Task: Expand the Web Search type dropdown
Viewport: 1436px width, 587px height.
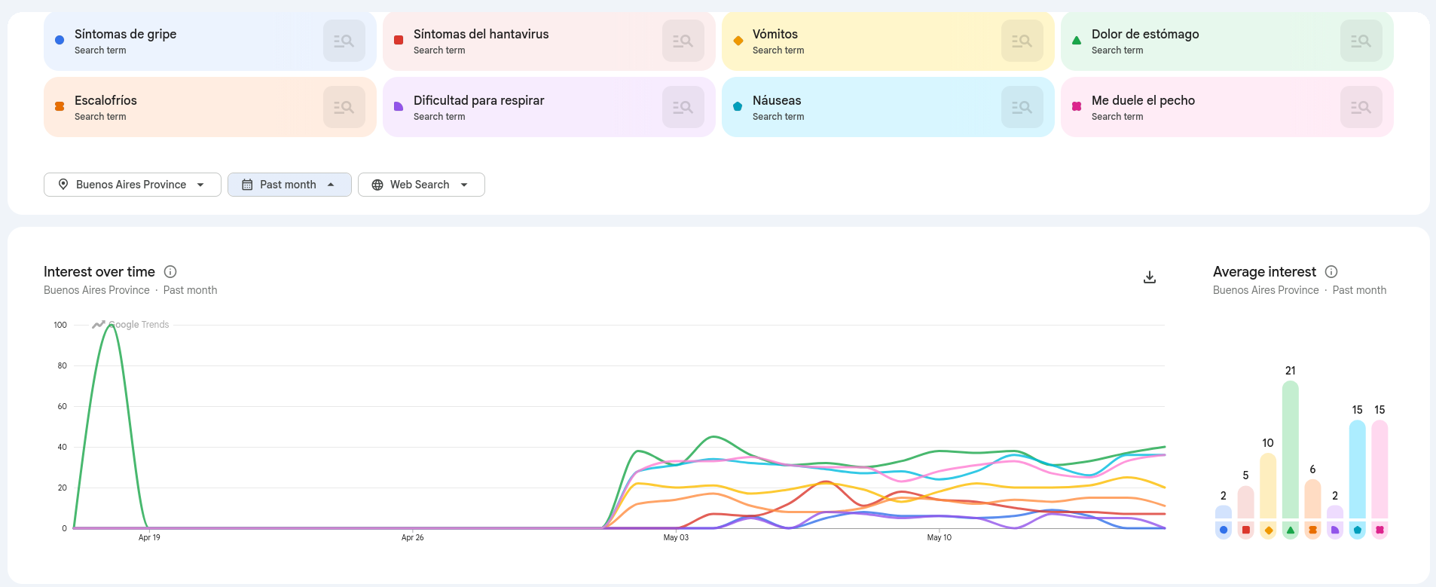Action: 421,185
